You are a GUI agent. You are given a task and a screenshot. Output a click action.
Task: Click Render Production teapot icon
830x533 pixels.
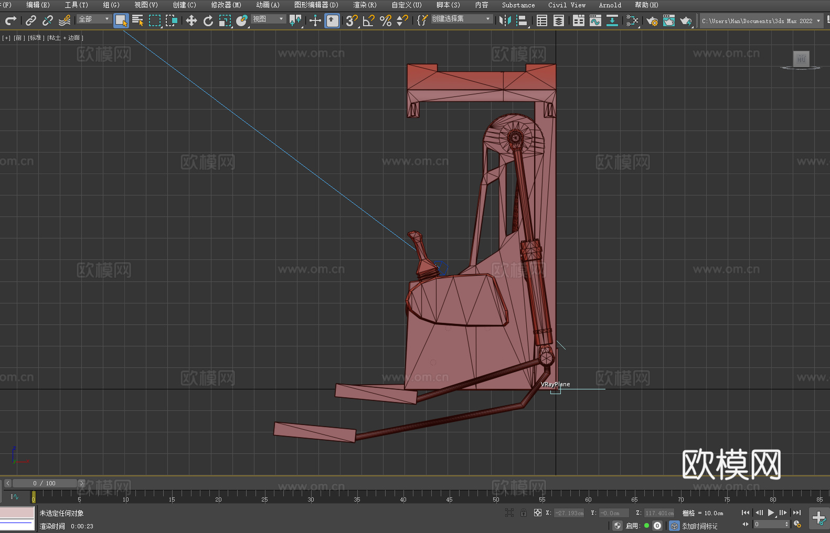tap(686, 20)
